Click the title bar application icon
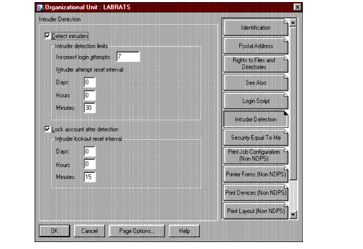This screenshot has width=363, height=249. (40, 8)
